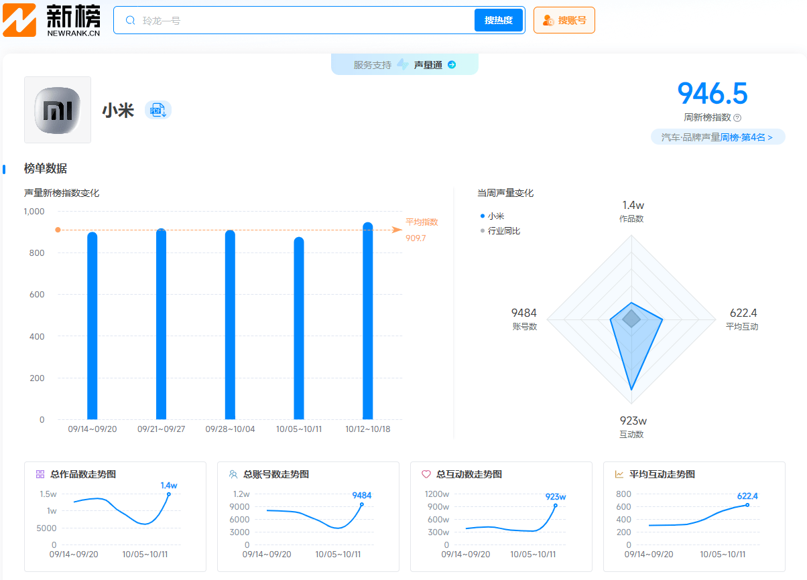Click the 09/14~09/20 bar in chart
The width and height of the screenshot is (807, 580).
92,326
